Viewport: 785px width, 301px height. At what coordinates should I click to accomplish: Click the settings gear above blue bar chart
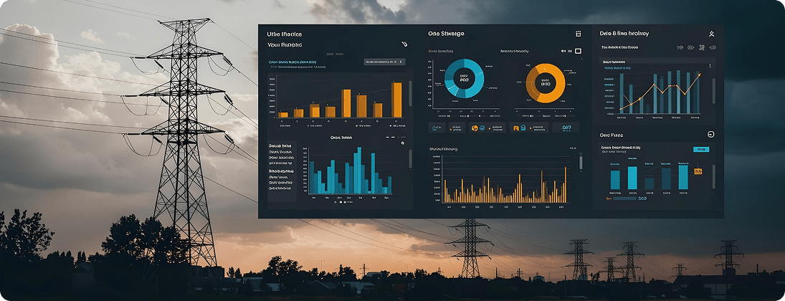click(403, 143)
